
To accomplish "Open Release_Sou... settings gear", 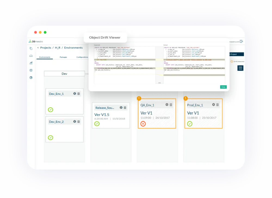I will click(121, 108).
